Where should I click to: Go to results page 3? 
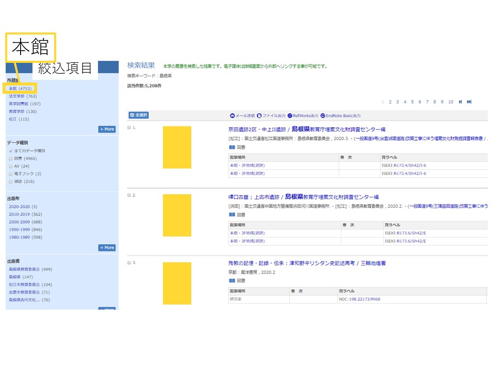coord(398,102)
